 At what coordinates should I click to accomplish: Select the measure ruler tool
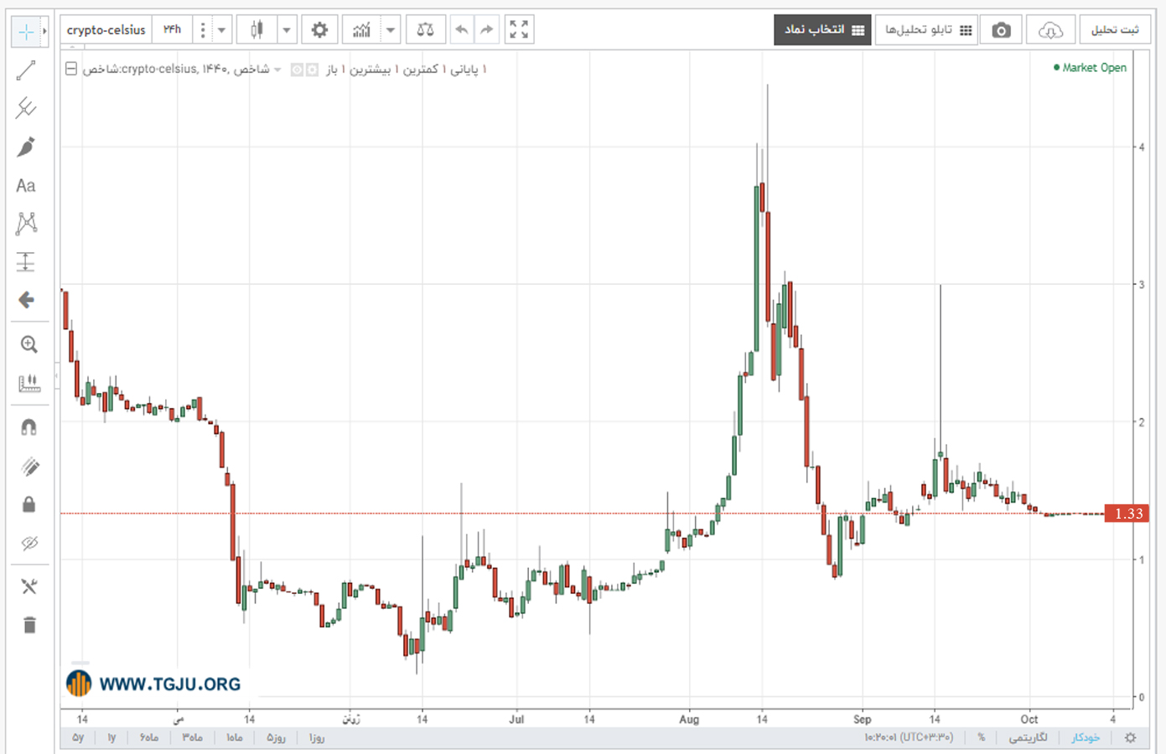coord(29,383)
